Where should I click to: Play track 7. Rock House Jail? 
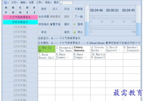coord(47,56)
